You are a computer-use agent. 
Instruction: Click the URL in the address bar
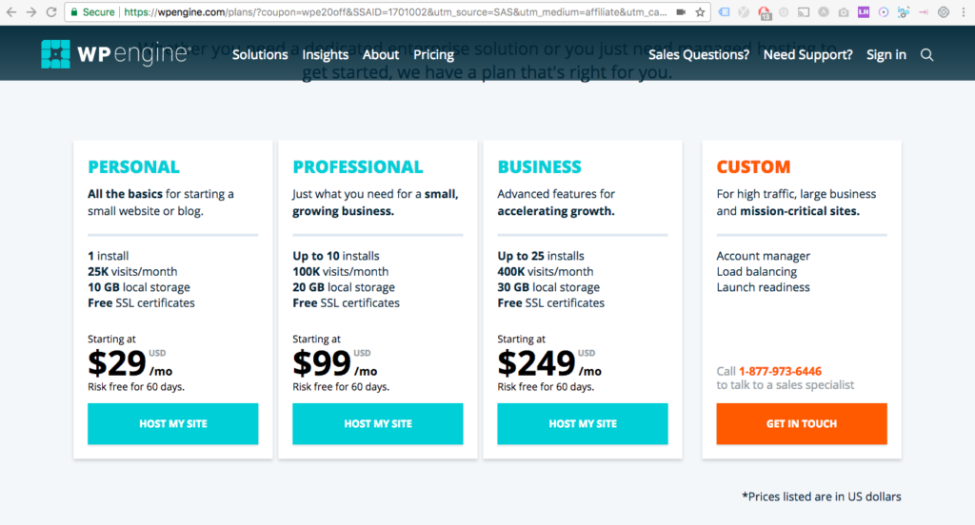(395, 11)
